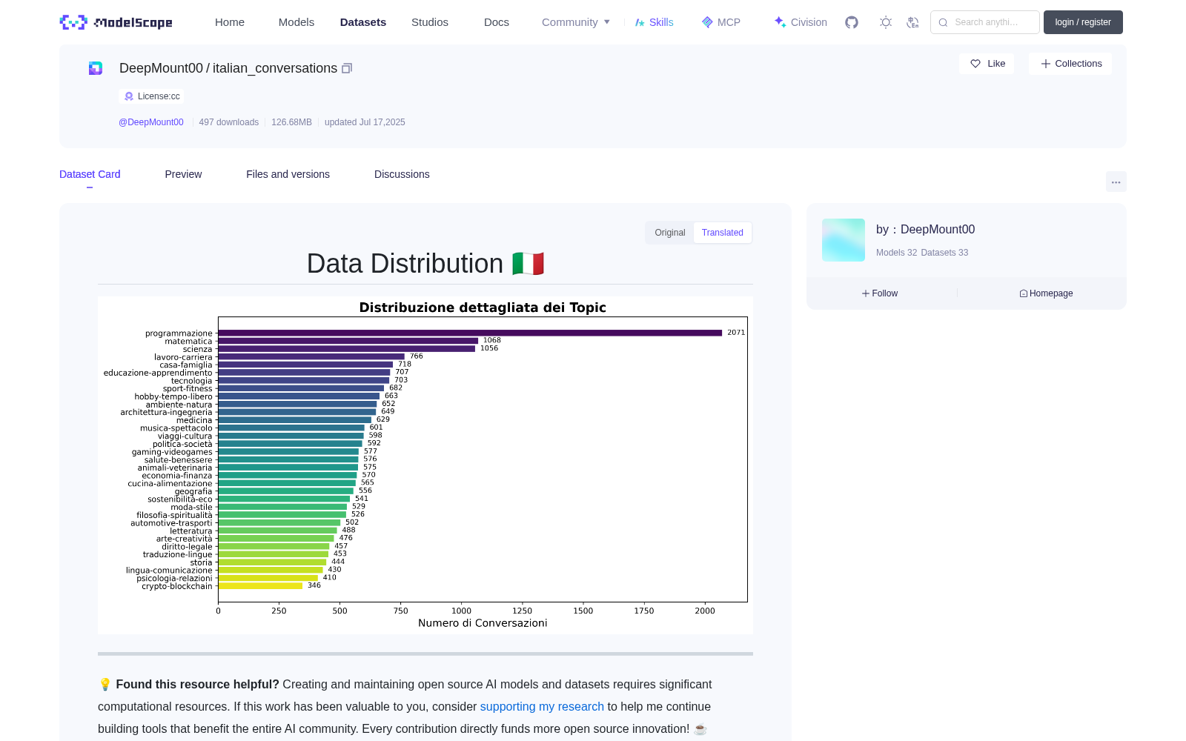Click the dataset avatar icon
1186x741 pixels.
tap(96, 68)
